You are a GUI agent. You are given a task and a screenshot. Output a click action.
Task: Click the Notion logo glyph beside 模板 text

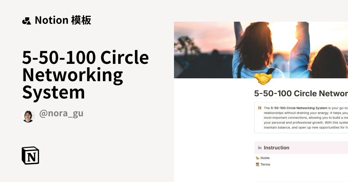pos(27,20)
